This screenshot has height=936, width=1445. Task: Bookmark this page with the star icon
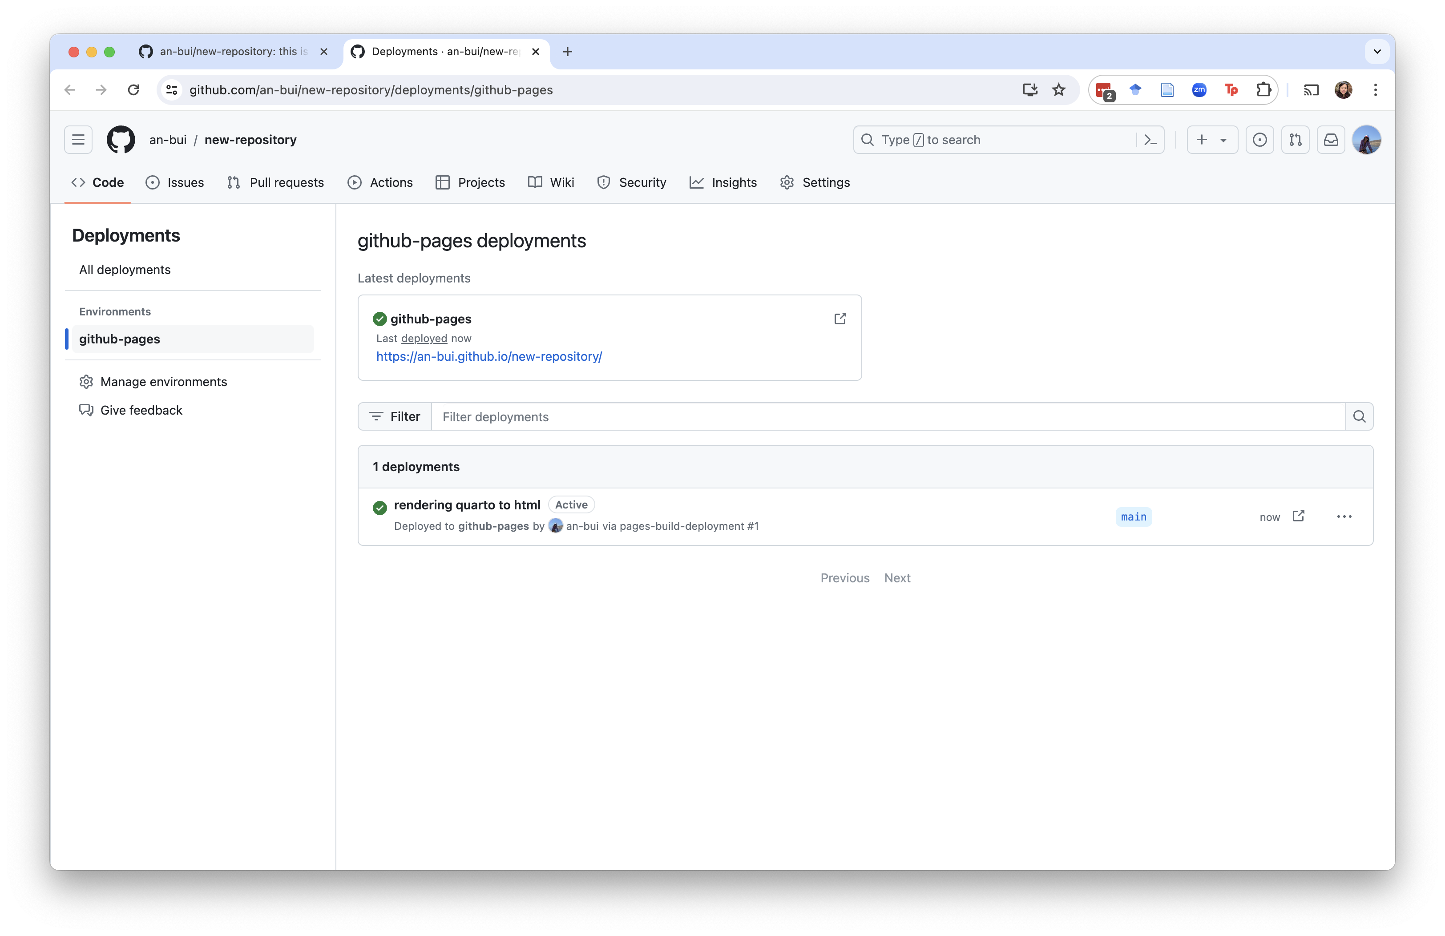[1058, 90]
